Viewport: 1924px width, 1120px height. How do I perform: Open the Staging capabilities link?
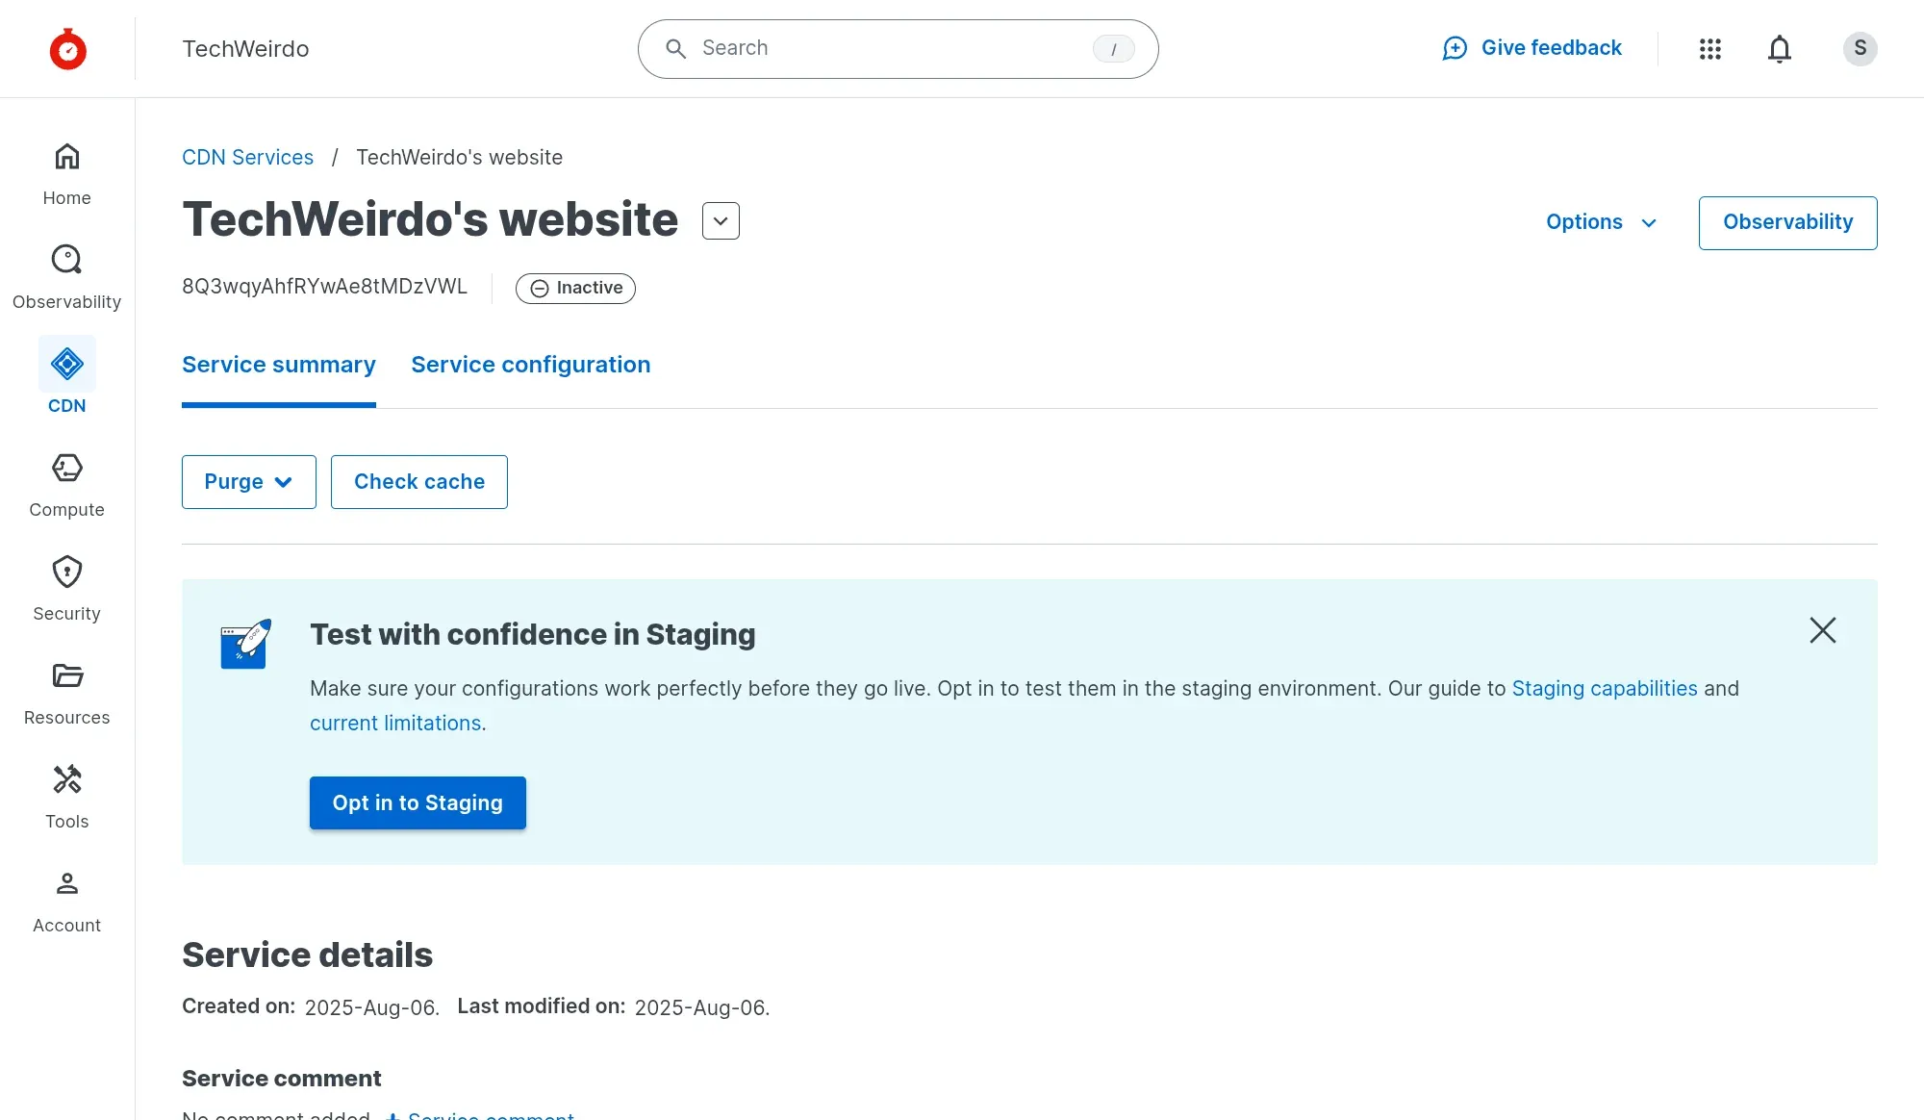pyautogui.click(x=1605, y=689)
